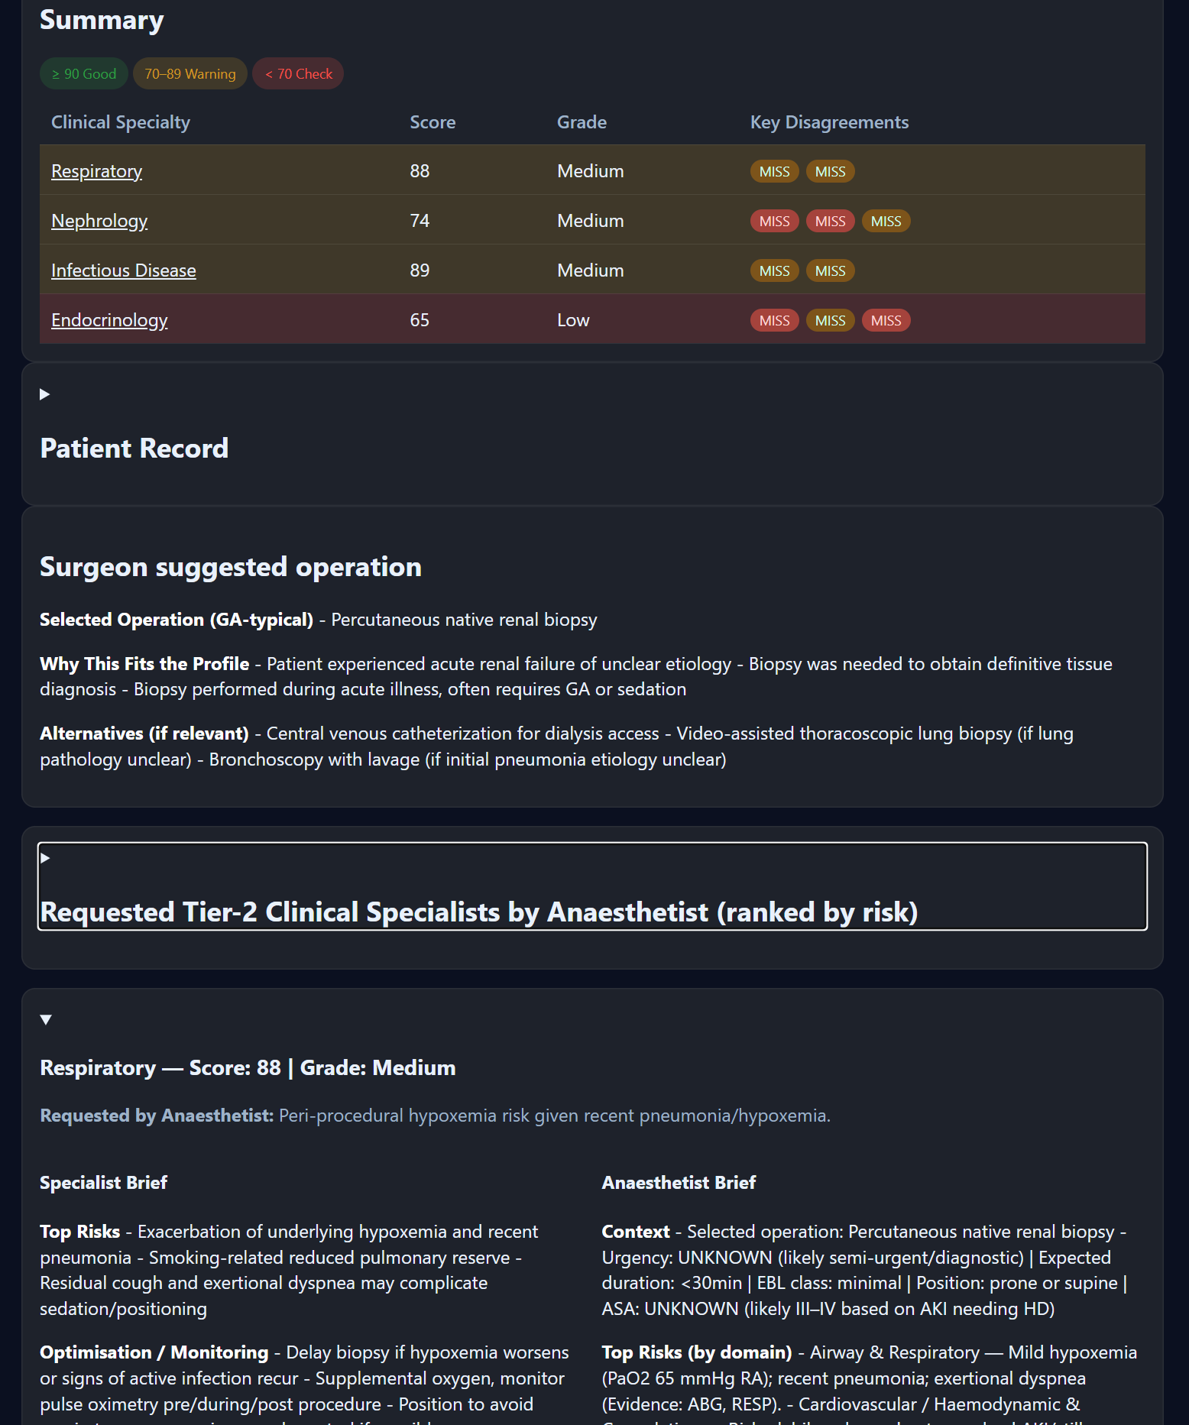Open the Endocrinology specialty link
Image resolution: width=1189 pixels, height=1425 pixels.
(109, 320)
